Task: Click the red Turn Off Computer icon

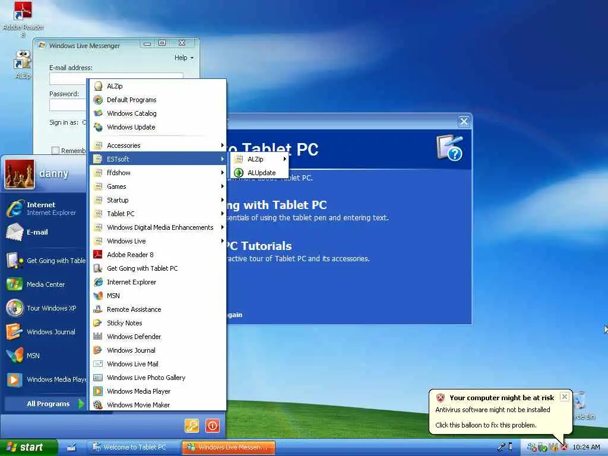Action: [x=213, y=425]
